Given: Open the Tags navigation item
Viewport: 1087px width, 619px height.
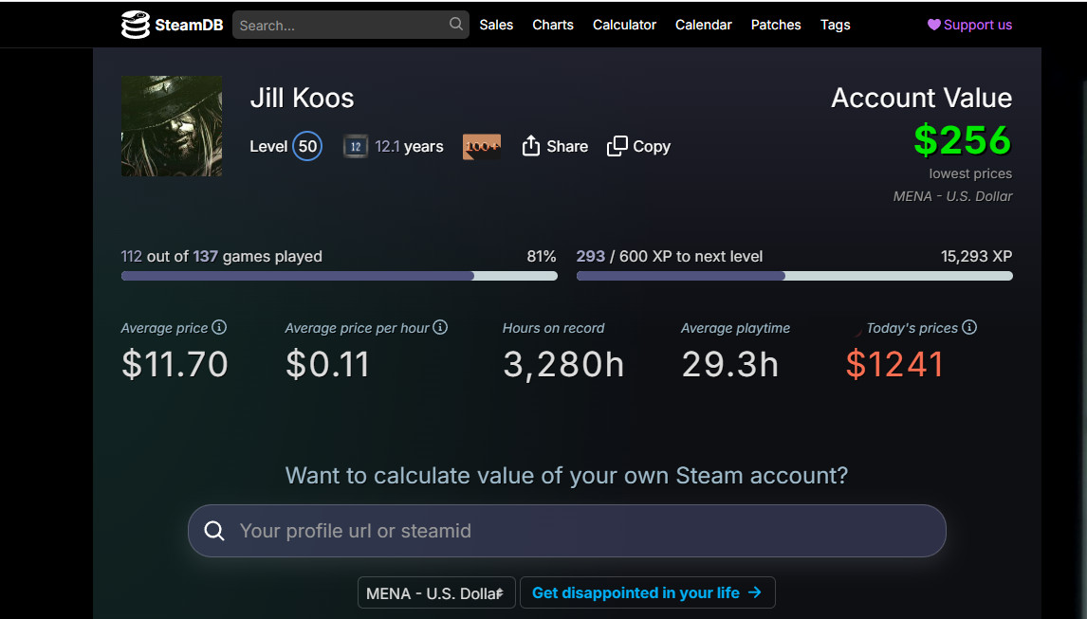Looking at the screenshot, I should point(835,25).
